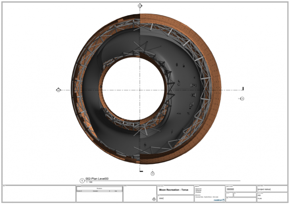
Task: Click the numbered view circle beside 002-Plan Level00
Action: point(82,181)
